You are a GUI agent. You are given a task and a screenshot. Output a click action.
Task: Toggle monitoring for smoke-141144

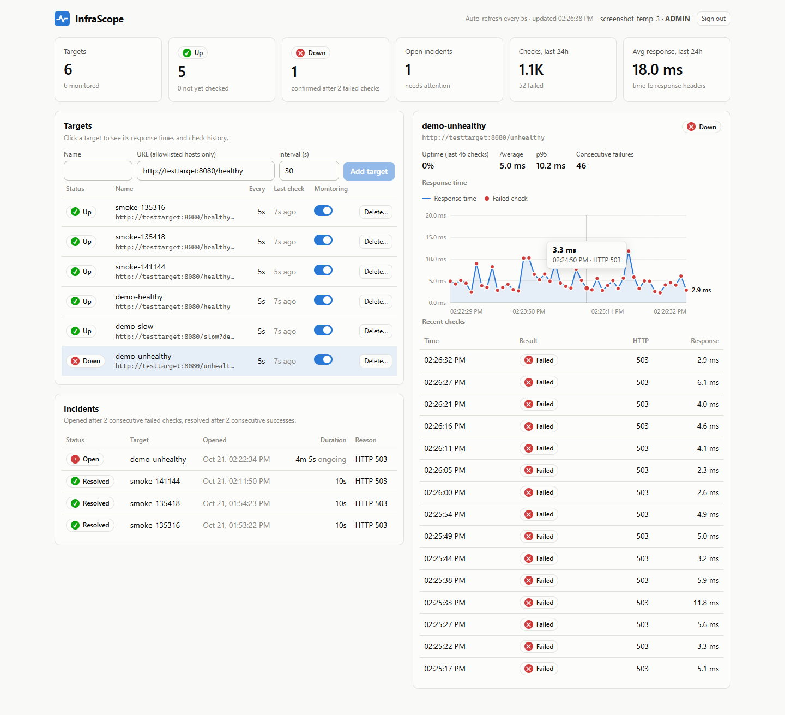pyautogui.click(x=323, y=270)
